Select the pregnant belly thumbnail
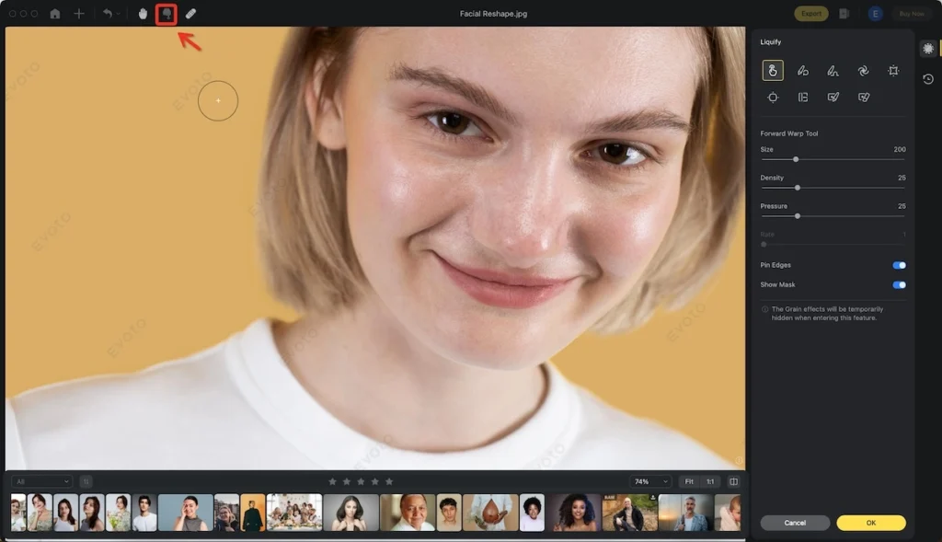Image resolution: width=942 pixels, height=542 pixels. (490, 513)
